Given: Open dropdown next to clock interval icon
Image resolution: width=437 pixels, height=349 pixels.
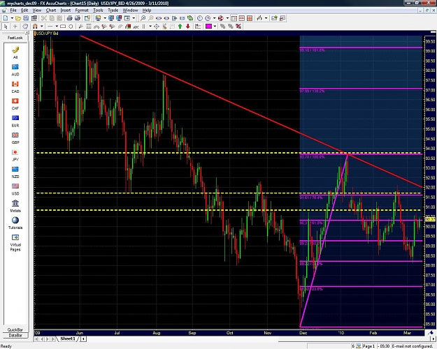Looking at the screenshot, I should (215, 18).
